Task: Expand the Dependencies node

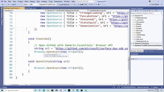Action: (x=133, y=18)
